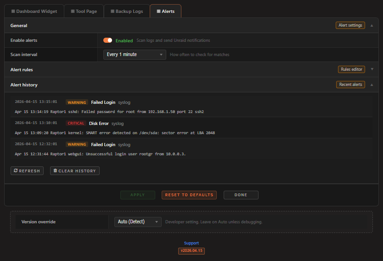The height and width of the screenshot is (261, 383).
Task: Click the Failed Login title at 13:15:01
Action: tap(103, 102)
